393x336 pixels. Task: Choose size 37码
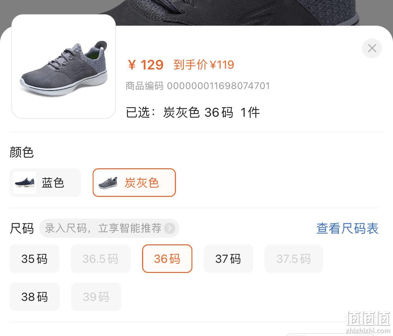coord(228,259)
